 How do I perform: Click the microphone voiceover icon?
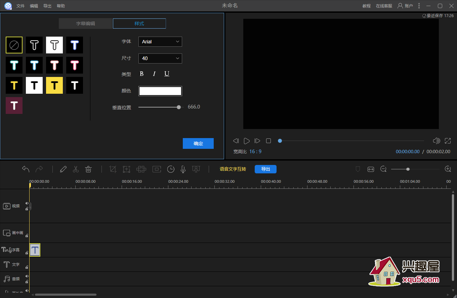pyautogui.click(x=183, y=169)
